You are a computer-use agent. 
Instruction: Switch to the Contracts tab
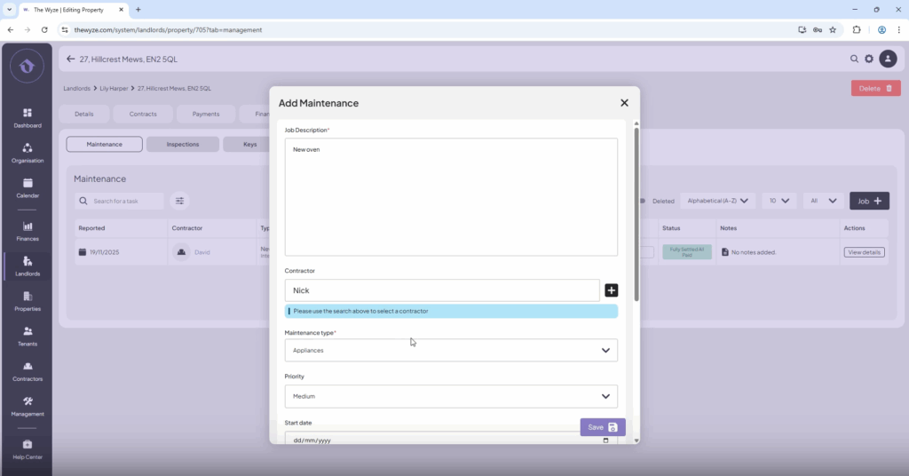pos(143,114)
